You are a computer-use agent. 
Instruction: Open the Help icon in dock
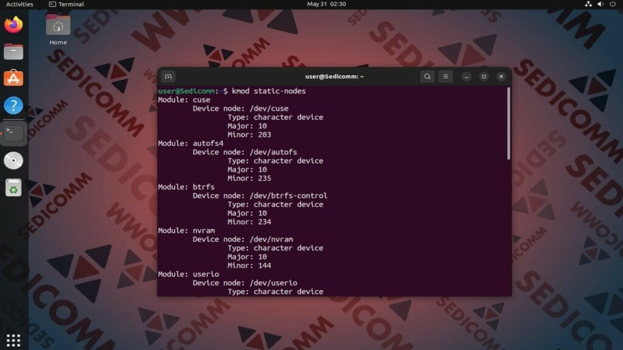13,106
